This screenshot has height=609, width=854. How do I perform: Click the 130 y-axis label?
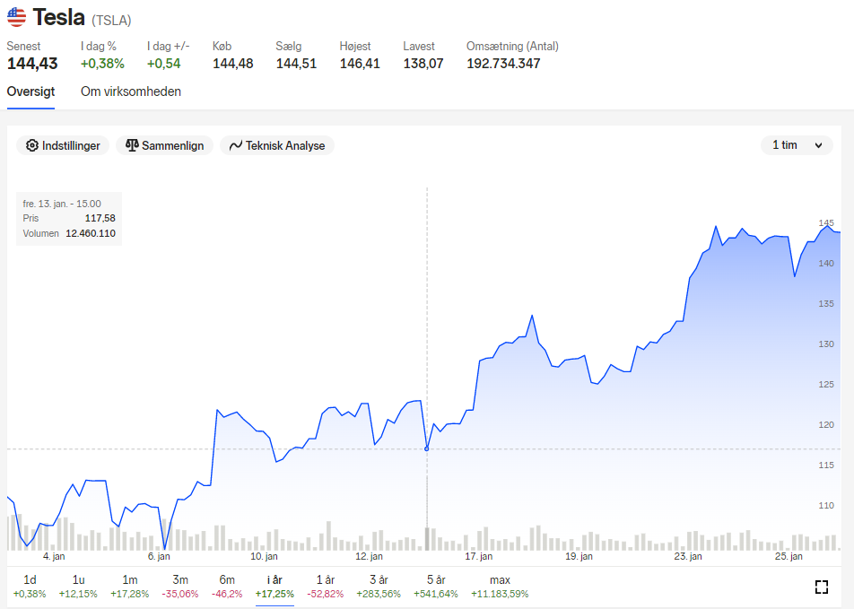tap(826, 344)
